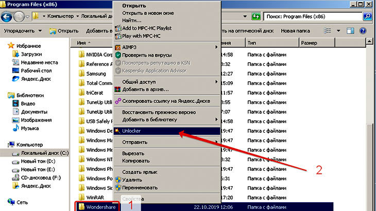Expand Добавить в библиотеку submenu
This screenshot has width=376, height=211.
[x=167, y=119]
